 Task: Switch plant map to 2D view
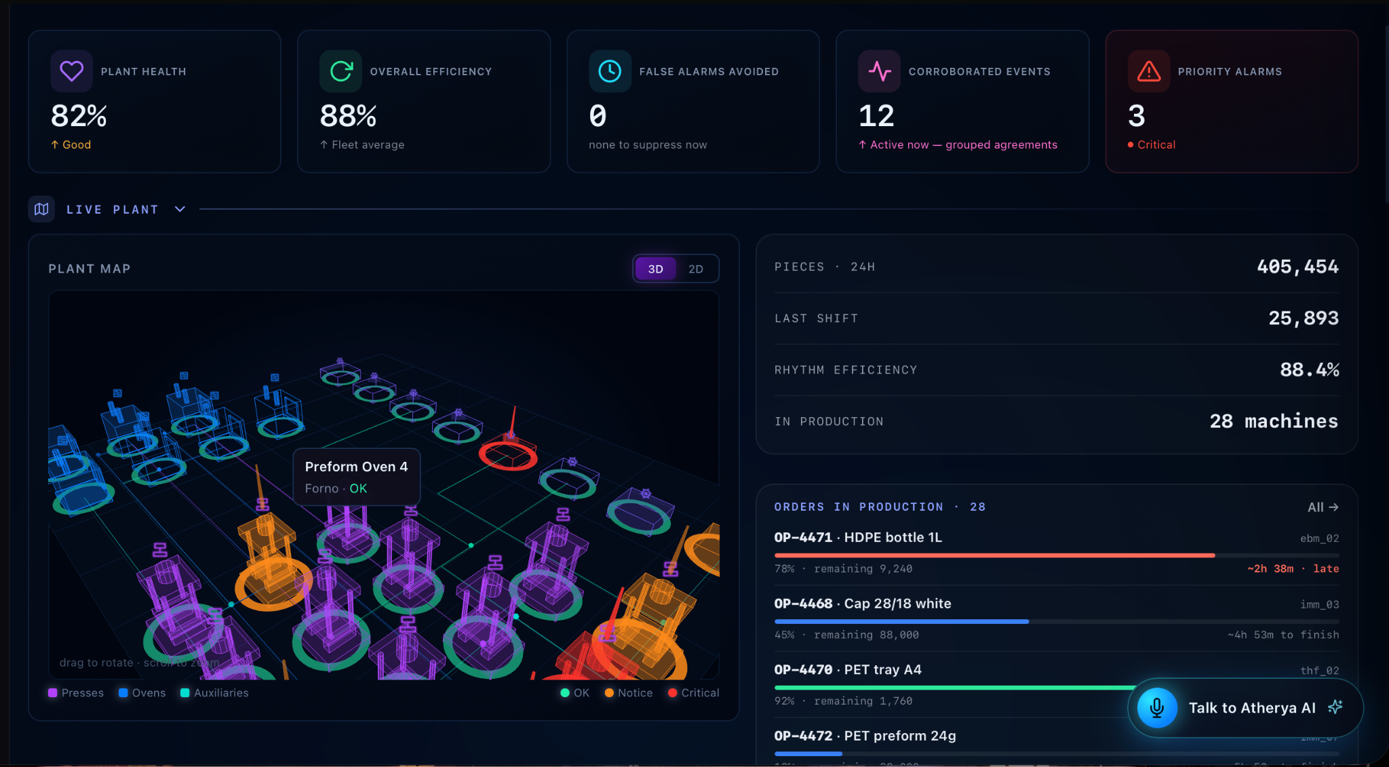(x=696, y=269)
